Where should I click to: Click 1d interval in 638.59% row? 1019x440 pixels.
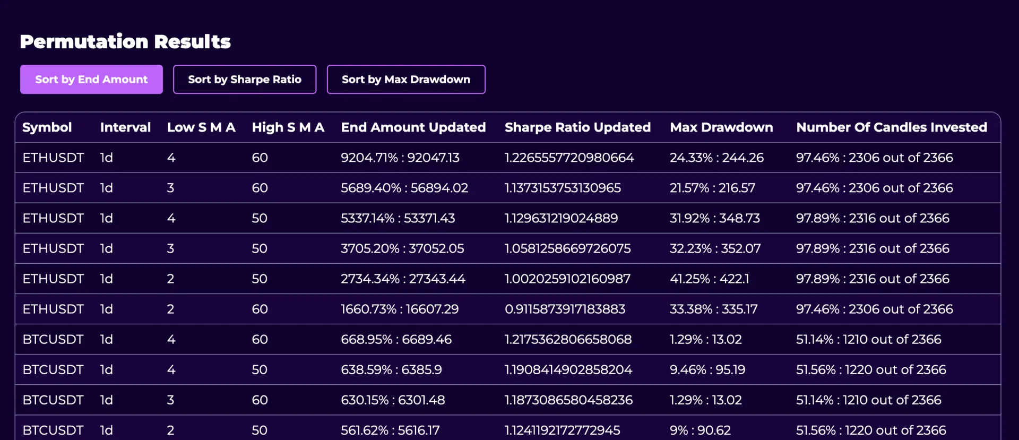click(106, 369)
